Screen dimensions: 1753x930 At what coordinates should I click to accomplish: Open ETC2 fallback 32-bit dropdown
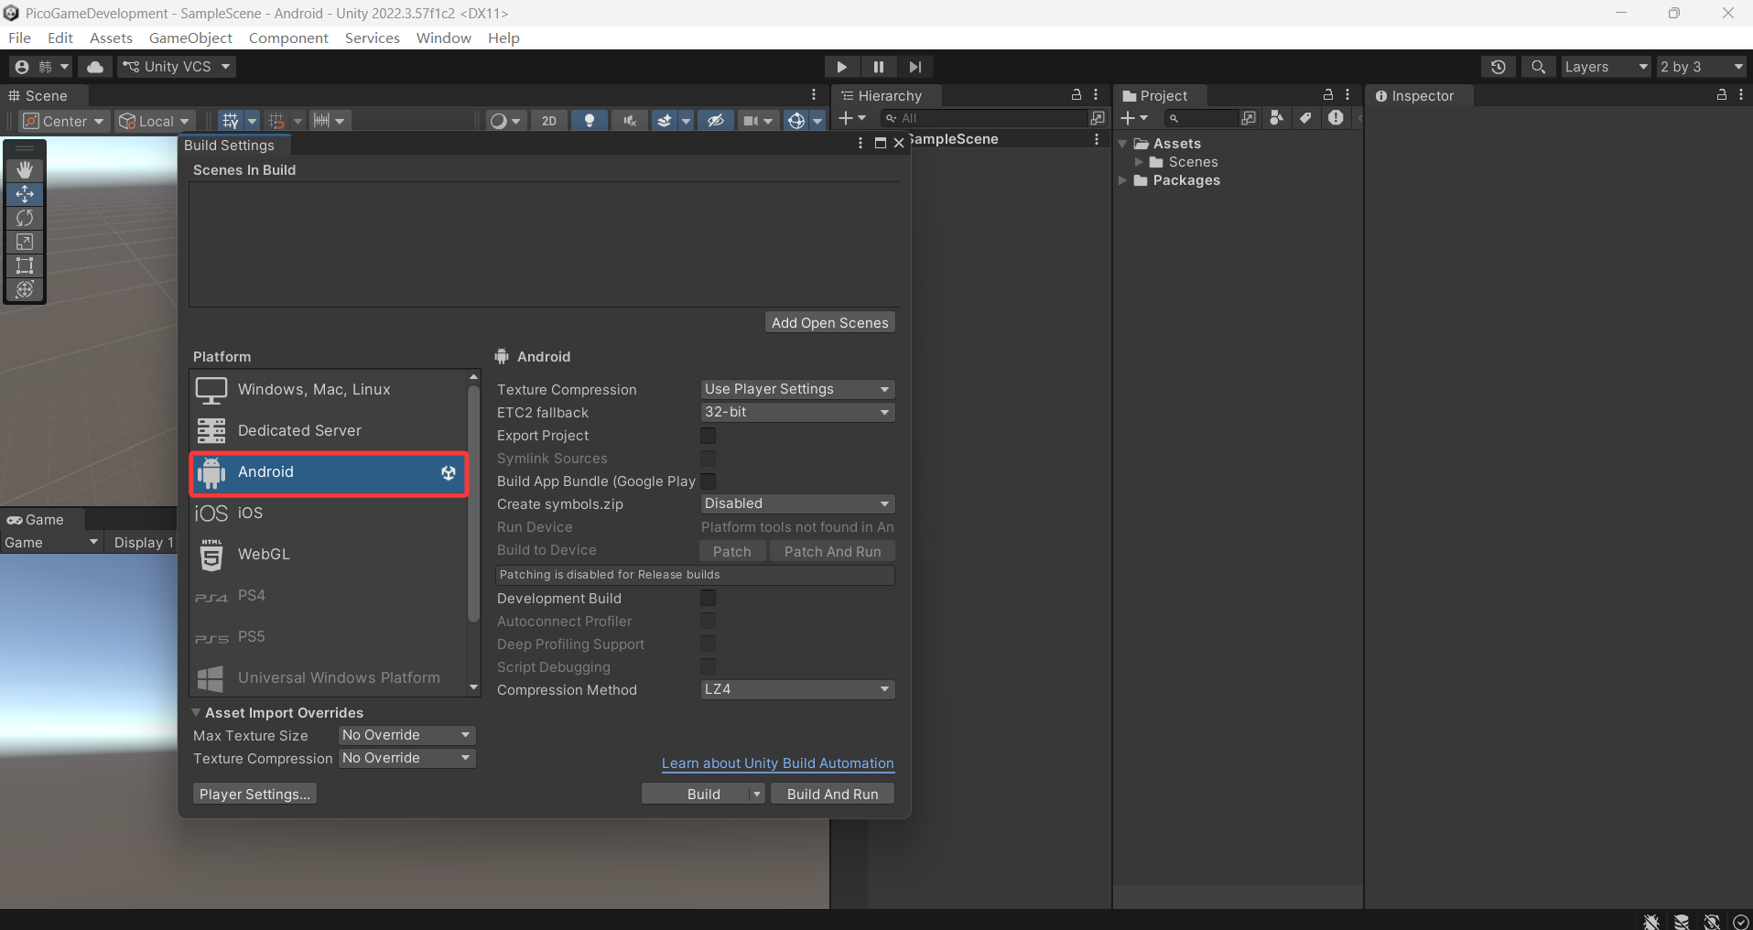pos(797,412)
